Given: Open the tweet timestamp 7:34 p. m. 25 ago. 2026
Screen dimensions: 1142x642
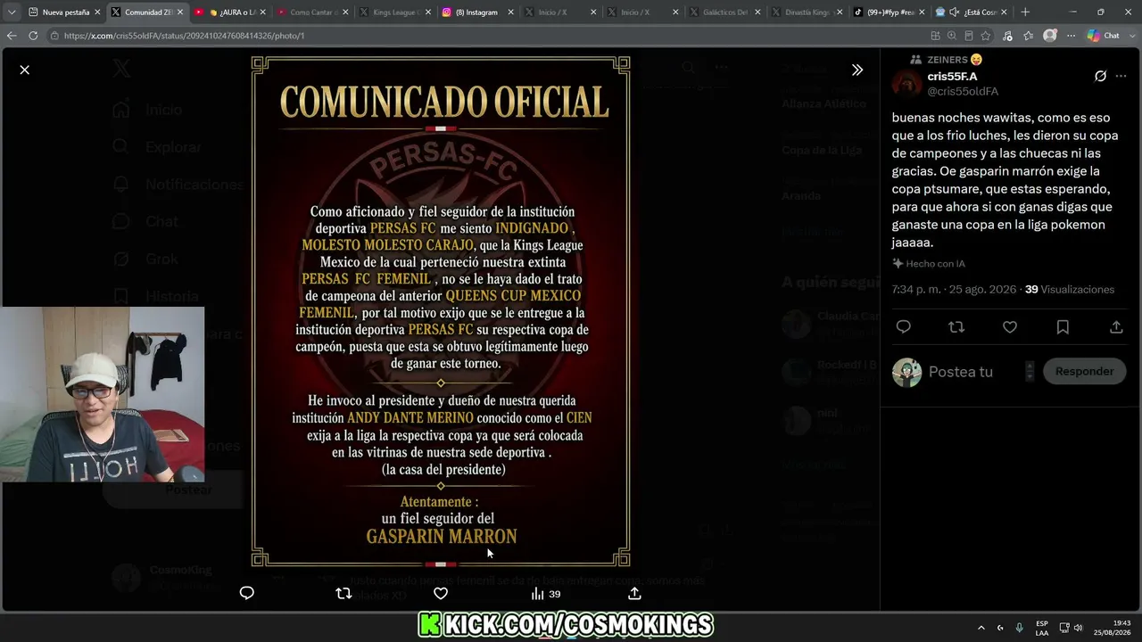Looking at the screenshot, I should pos(955,290).
